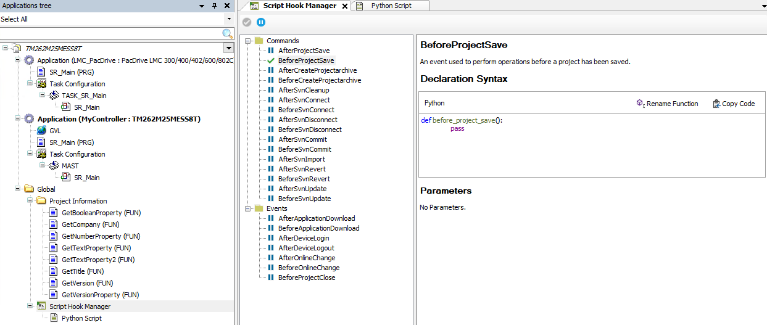This screenshot has height=325, width=767.
Task: Select the Script Hook Manager tab
Action: [299, 6]
